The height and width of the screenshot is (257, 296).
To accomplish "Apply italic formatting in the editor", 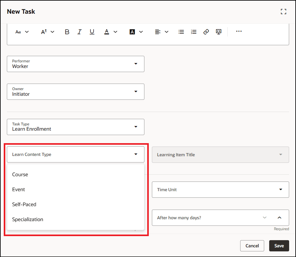I will click(x=80, y=32).
